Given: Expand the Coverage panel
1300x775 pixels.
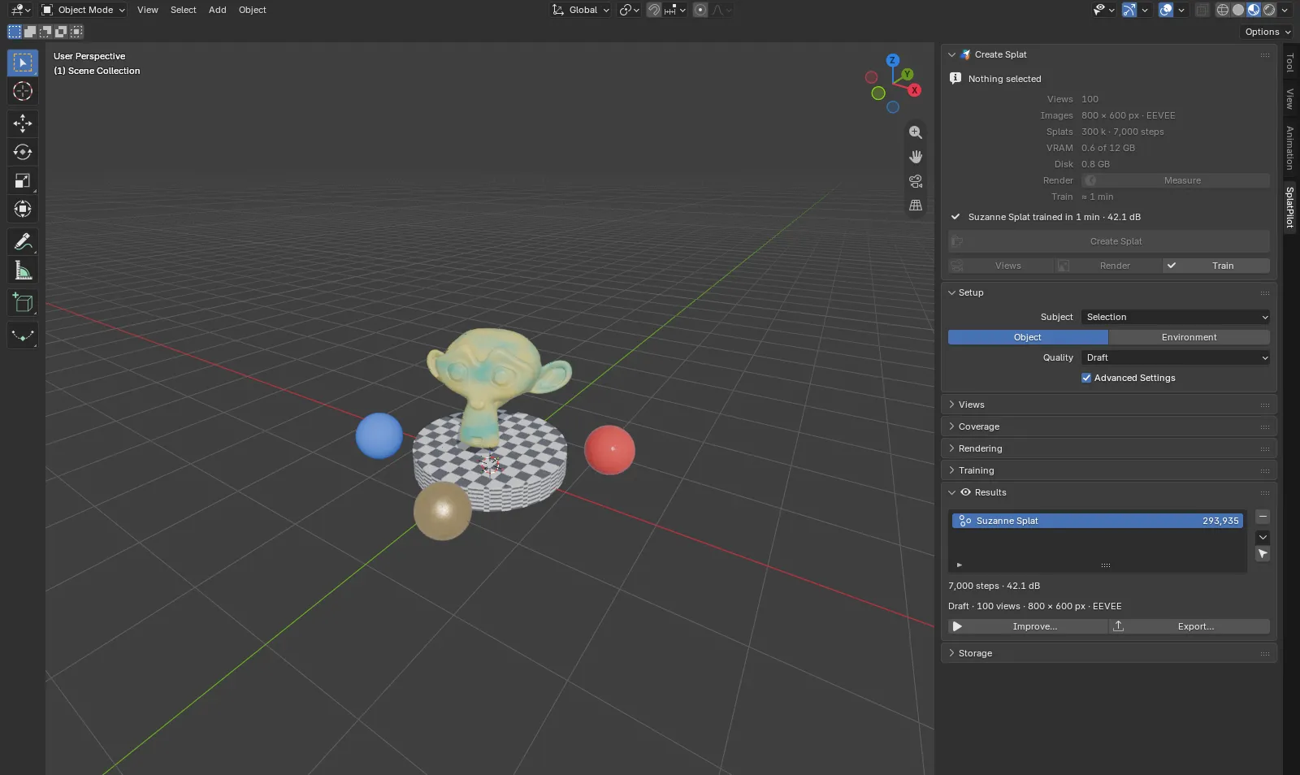Looking at the screenshot, I should 1108,426.
